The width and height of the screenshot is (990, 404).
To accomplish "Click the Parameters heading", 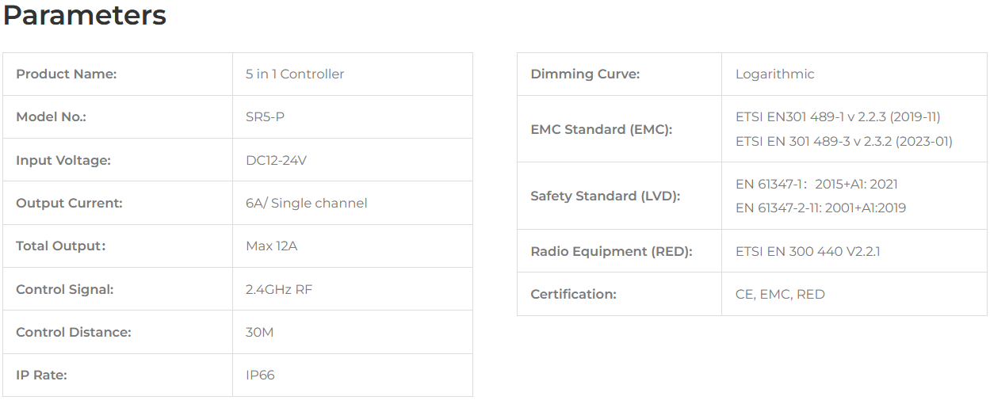I will tap(85, 16).
